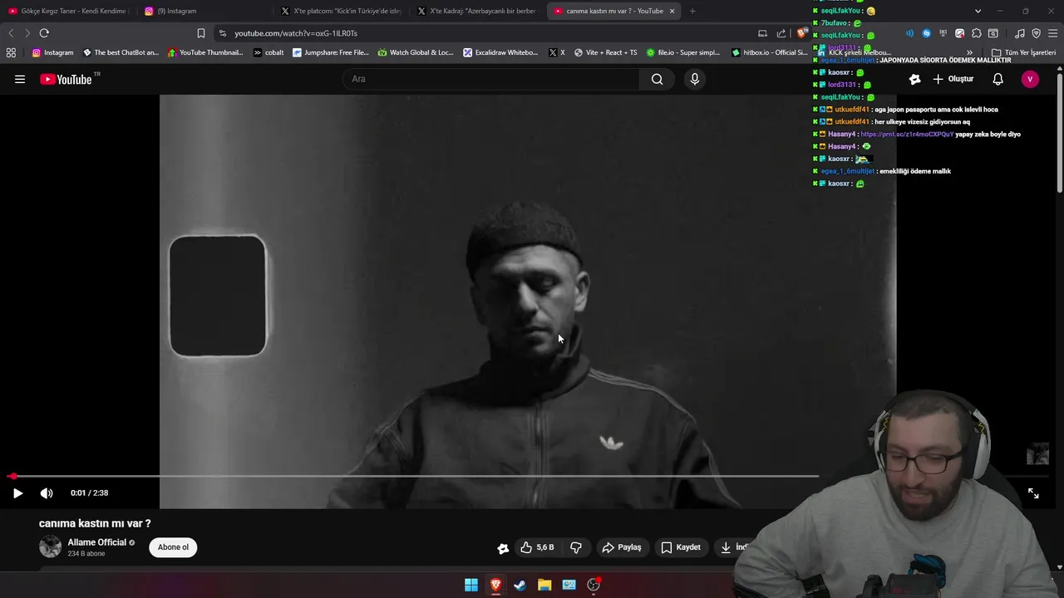Viewport: 1064px width, 598px height.
Task: Open the Brave Shields lion icon
Action: [801, 33]
